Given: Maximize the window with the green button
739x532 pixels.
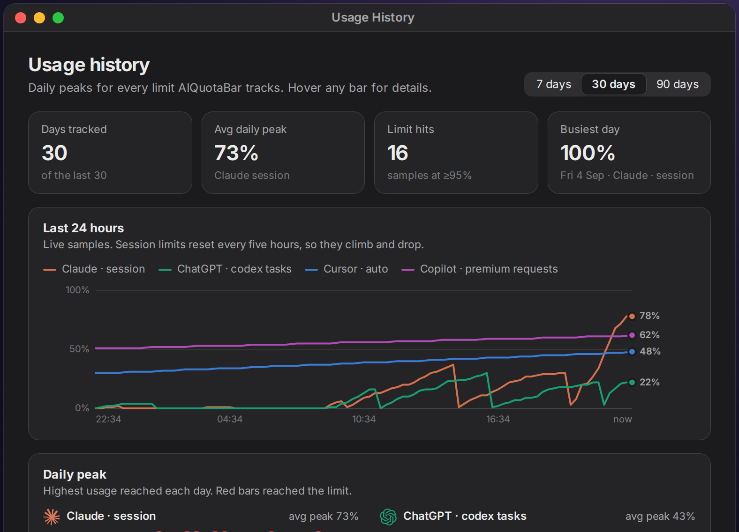Looking at the screenshot, I should tap(58, 18).
